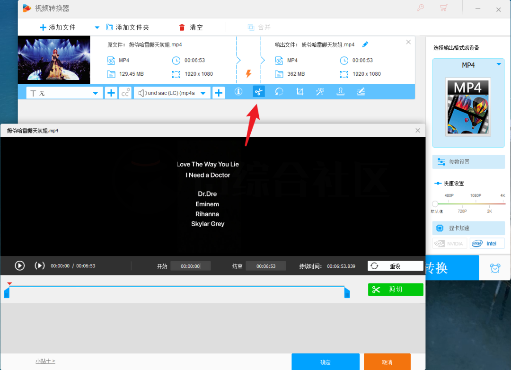Add an audio track with plus button
The height and width of the screenshot is (370, 511).
pyautogui.click(x=219, y=93)
